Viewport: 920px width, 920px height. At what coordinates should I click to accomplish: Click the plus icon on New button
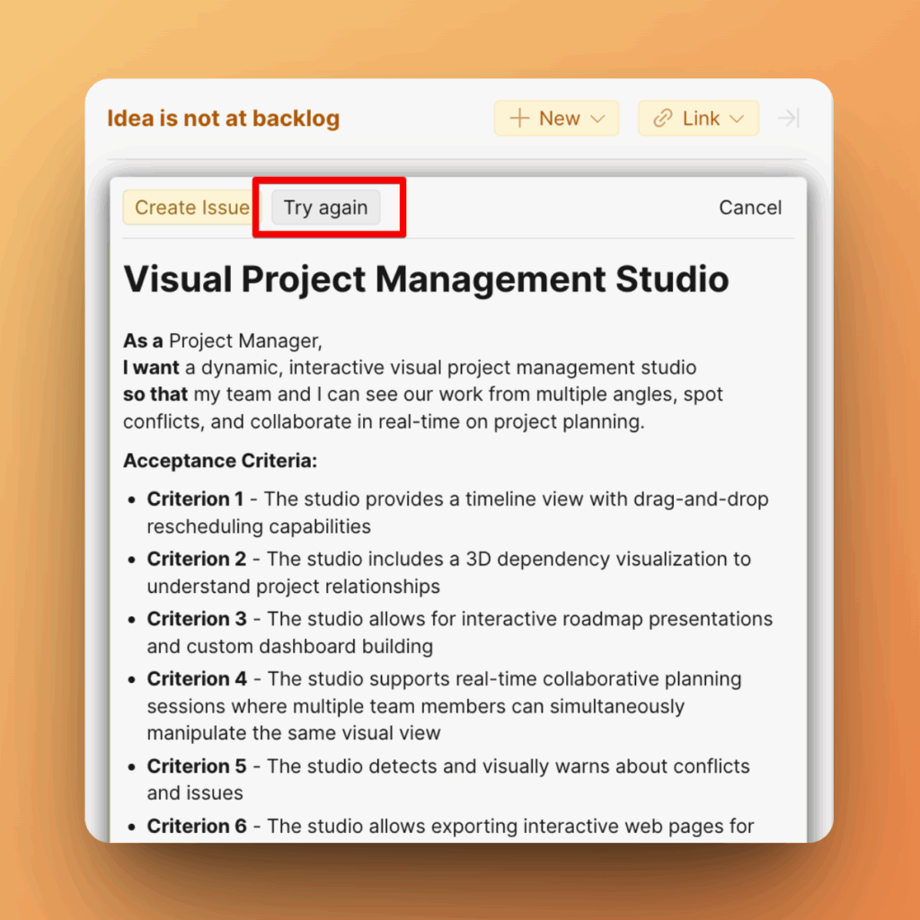[x=519, y=119]
